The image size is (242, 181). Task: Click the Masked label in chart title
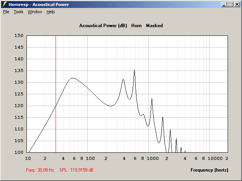click(x=154, y=26)
